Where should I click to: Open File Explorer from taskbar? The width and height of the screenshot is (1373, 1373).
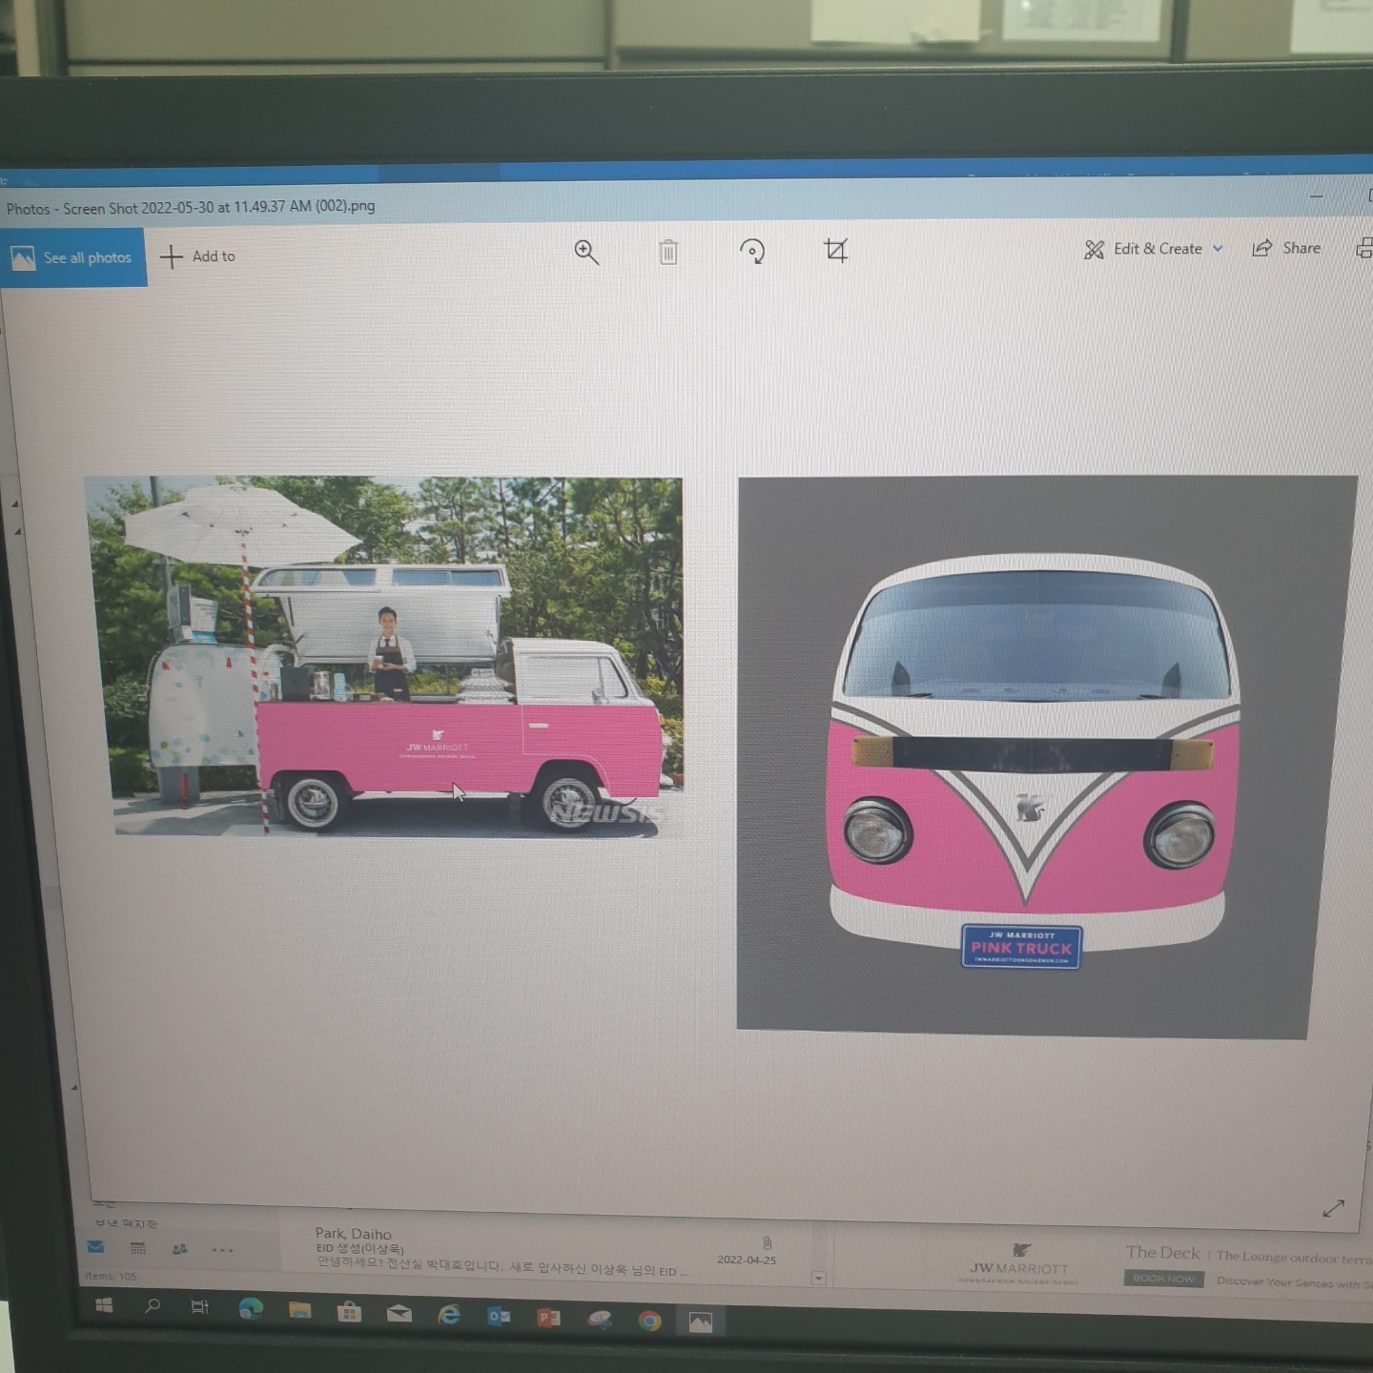[x=299, y=1311]
